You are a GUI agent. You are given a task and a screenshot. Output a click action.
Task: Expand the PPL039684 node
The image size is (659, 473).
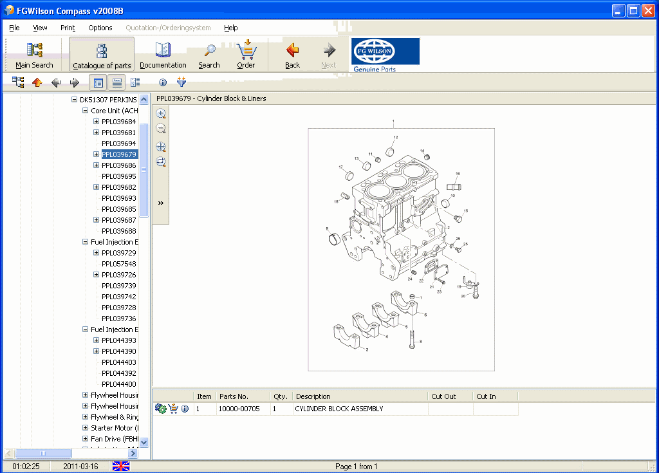pyautogui.click(x=97, y=122)
